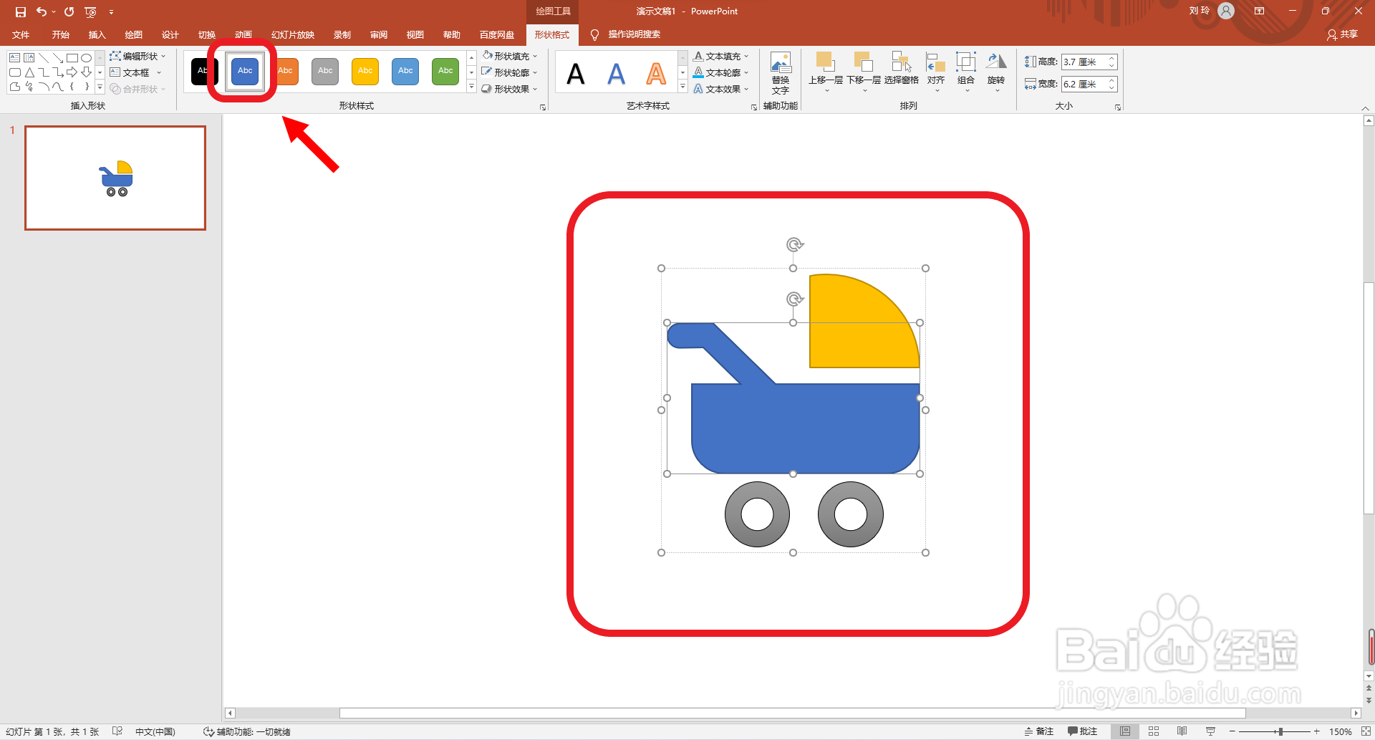Switch to slide sorter view

(1154, 731)
